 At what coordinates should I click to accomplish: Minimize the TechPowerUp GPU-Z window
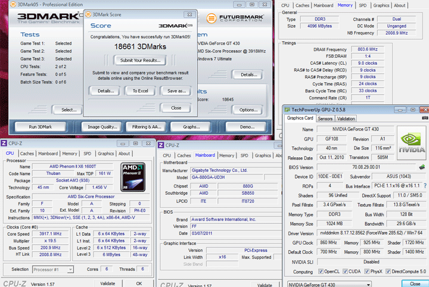(x=400, y=110)
